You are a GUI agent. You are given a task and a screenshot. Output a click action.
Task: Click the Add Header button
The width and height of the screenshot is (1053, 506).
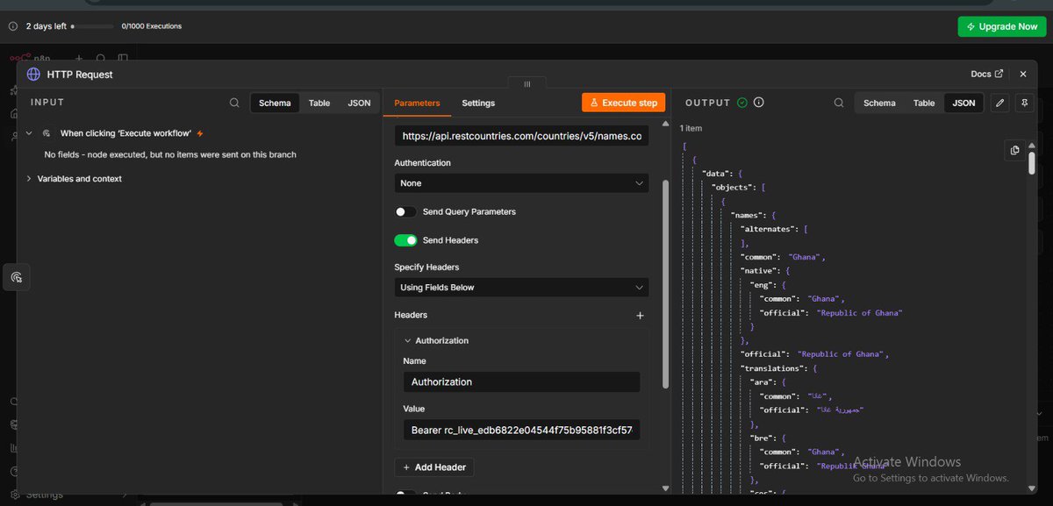click(434, 467)
